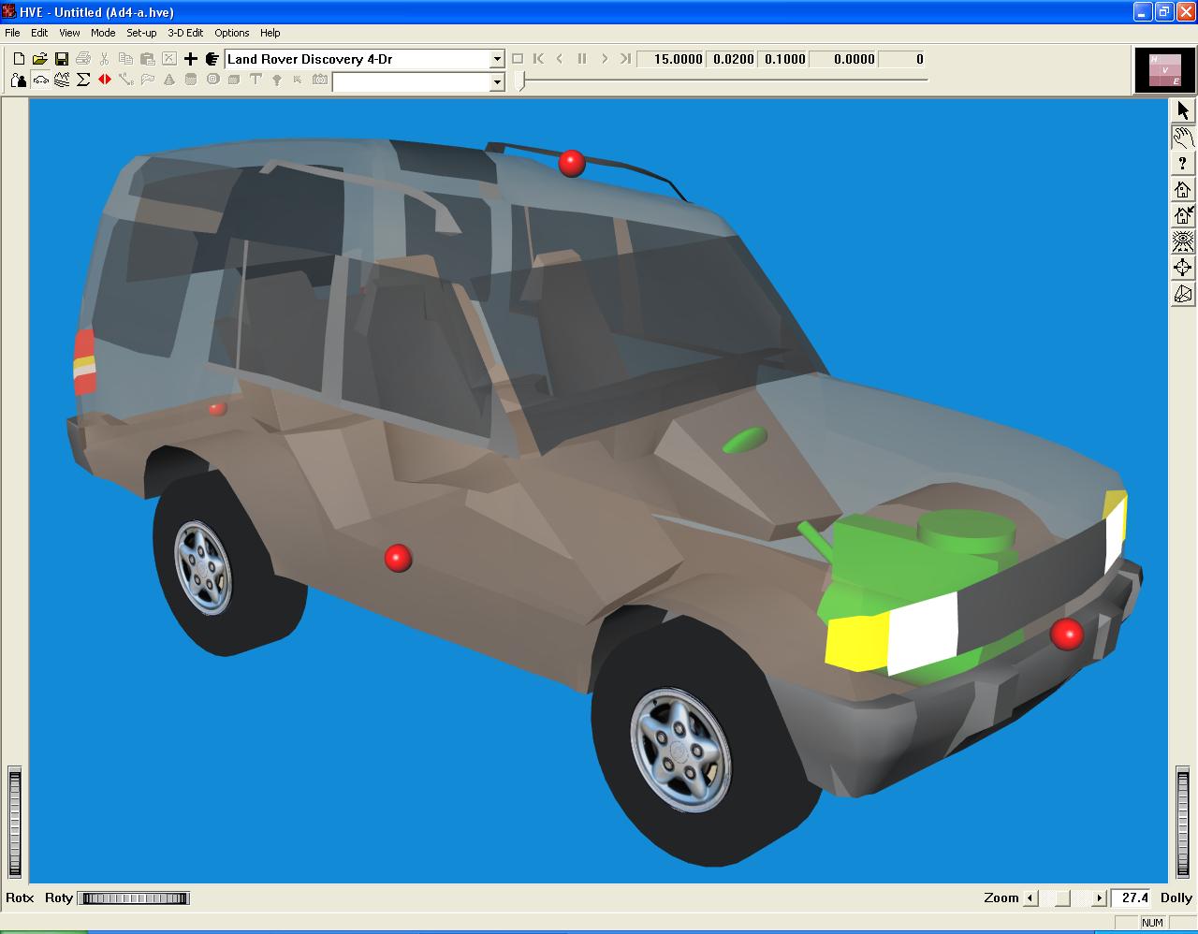
Task: Select the arrow pick tool
Action: [1183, 110]
